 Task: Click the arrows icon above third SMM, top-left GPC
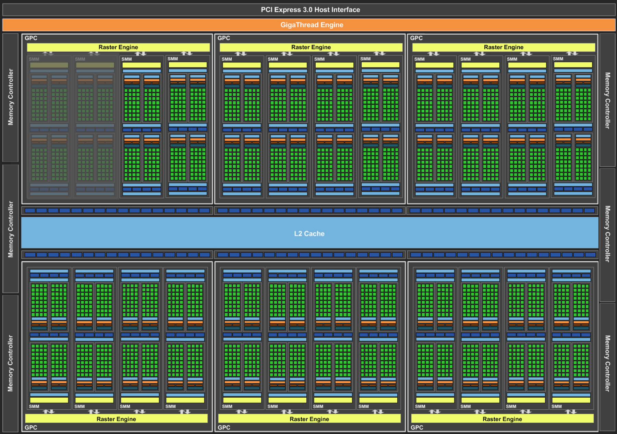pos(141,53)
